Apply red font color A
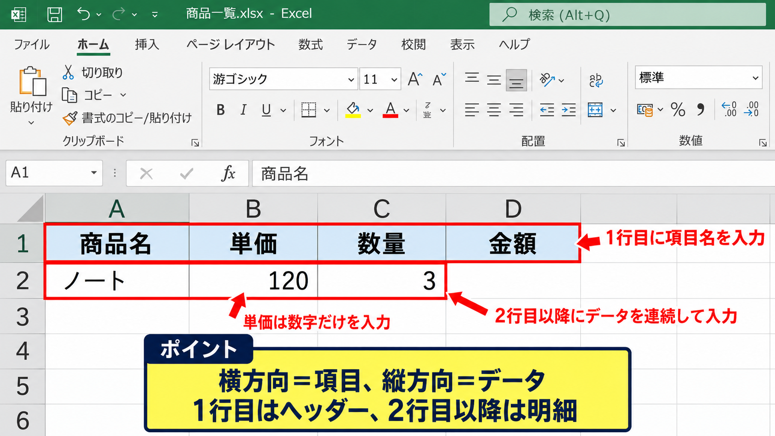Screen dimensions: 775x436 click(390, 110)
